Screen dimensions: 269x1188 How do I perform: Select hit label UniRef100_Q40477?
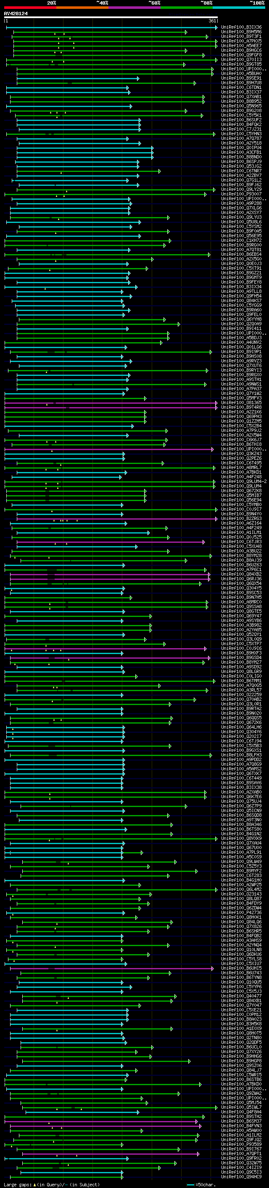[241, 996]
